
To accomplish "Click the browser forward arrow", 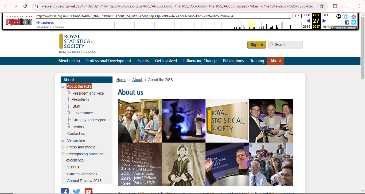I will pyautogui.click(x=15, y=6).
